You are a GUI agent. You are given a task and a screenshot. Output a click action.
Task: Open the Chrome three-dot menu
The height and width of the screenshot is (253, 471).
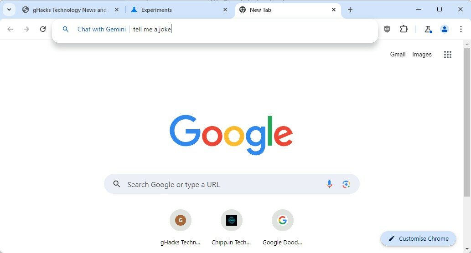tap(461, 29)
